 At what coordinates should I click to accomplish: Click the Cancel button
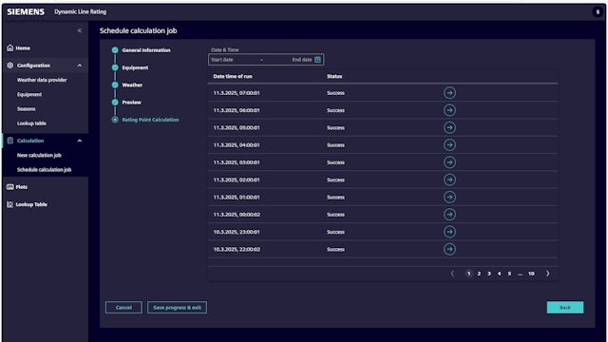point(123,308)
